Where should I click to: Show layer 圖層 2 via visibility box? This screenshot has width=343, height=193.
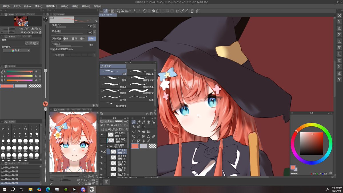(101, 140)
